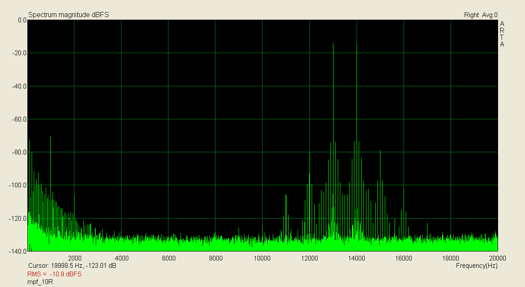This screenshot has height=287, width=525.
Task: Click the '-60.0' dB axis value
Action: click(20, 119)
